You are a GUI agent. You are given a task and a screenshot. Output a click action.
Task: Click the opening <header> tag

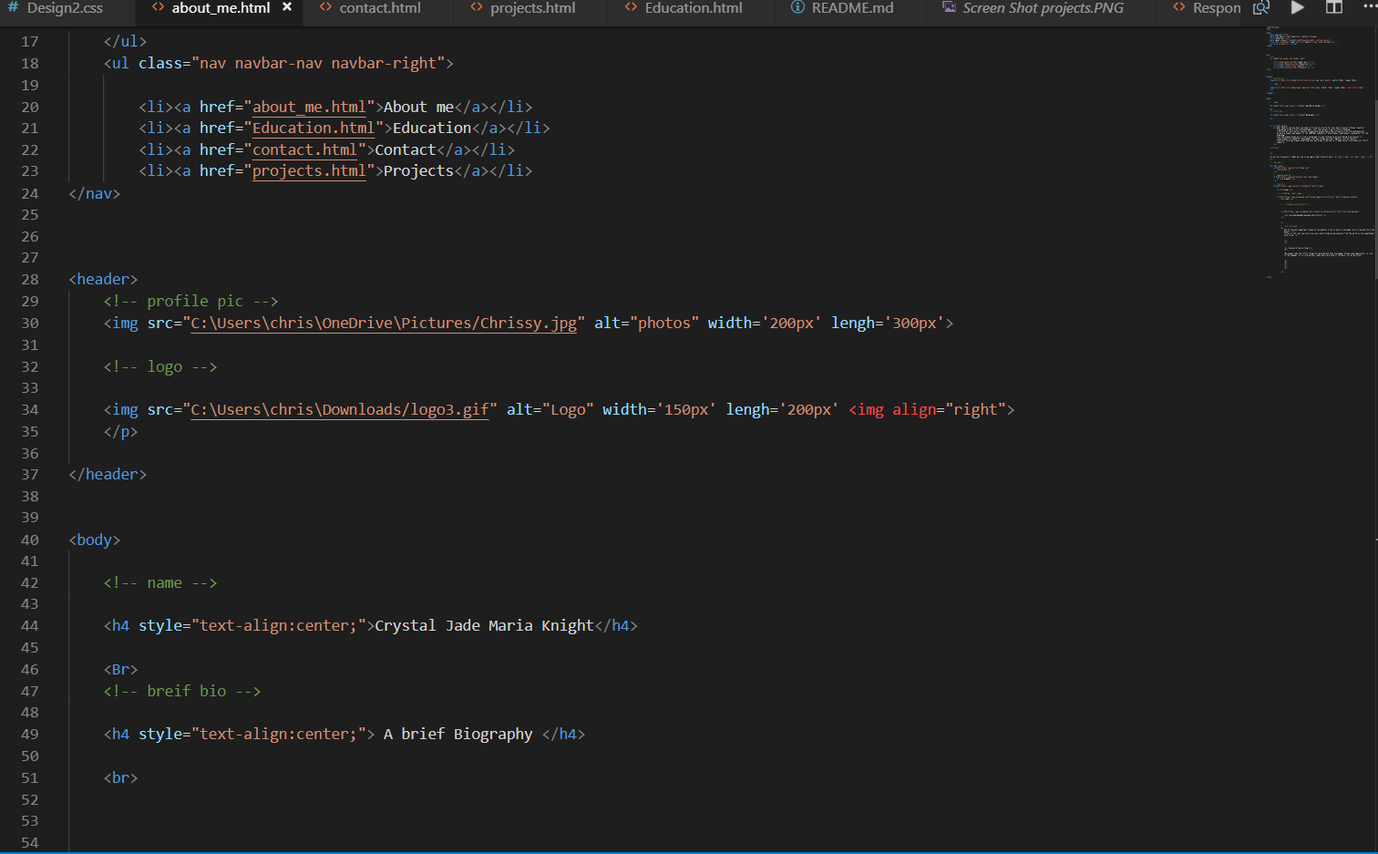click(103, 279)
